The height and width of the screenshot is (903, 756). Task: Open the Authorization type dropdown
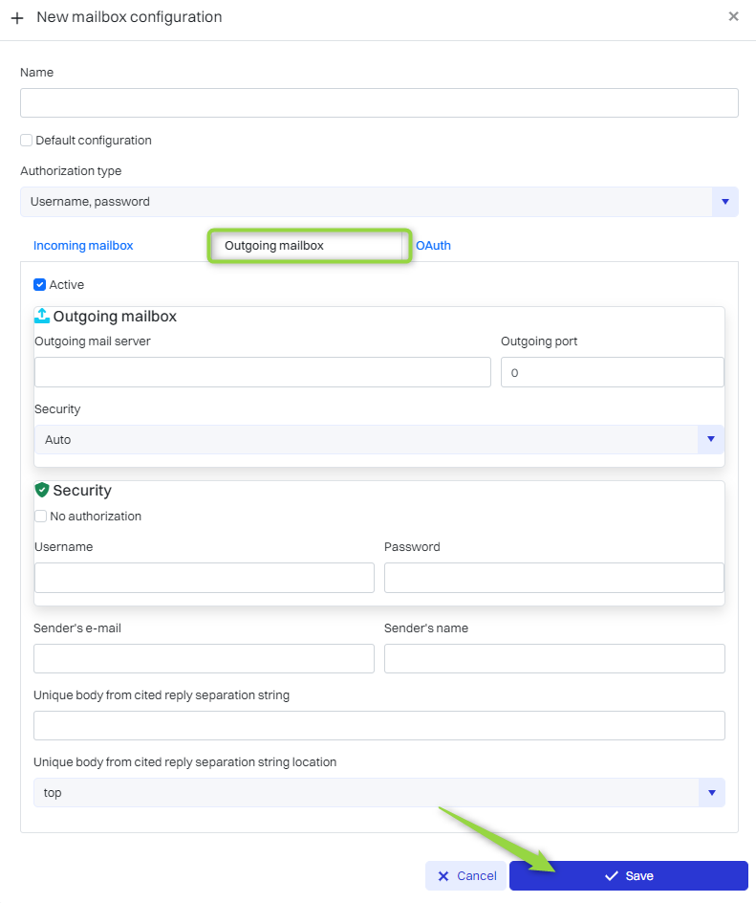click(x=724, y=202)
